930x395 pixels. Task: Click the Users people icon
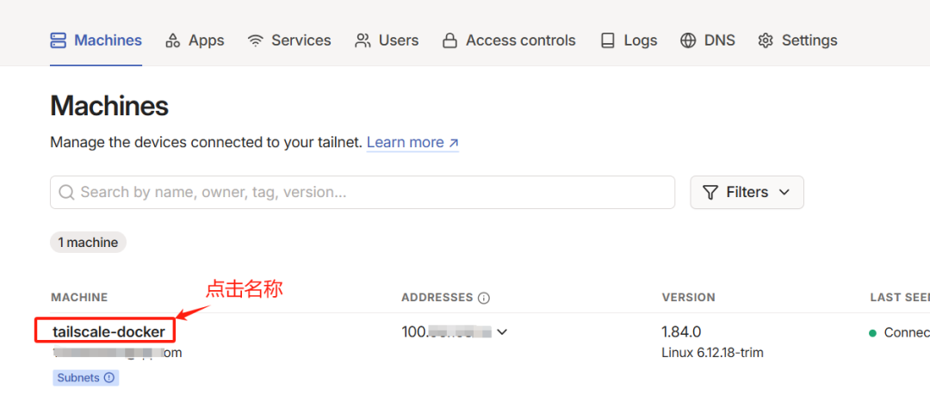(x=363, y=40)
